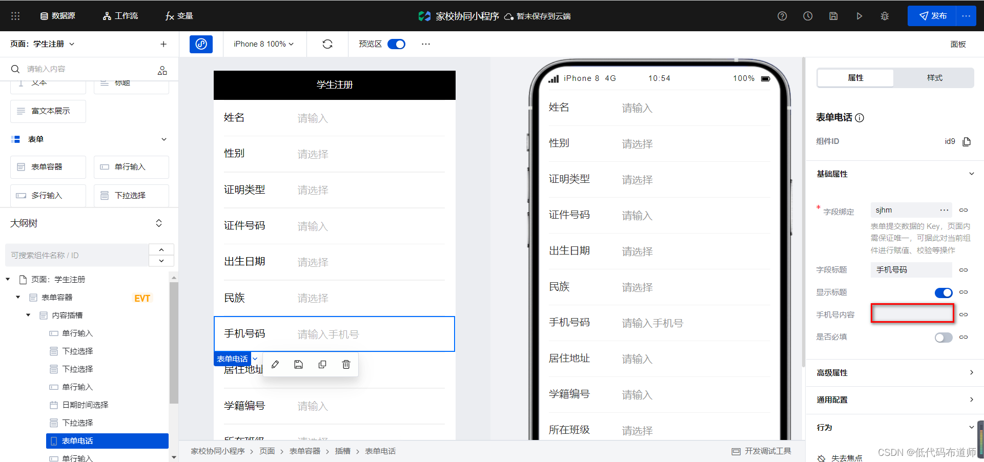This screenshot has height=462, width=984.
Task: Toggle the 显示标题 switch
Action: tap(944, 292)
